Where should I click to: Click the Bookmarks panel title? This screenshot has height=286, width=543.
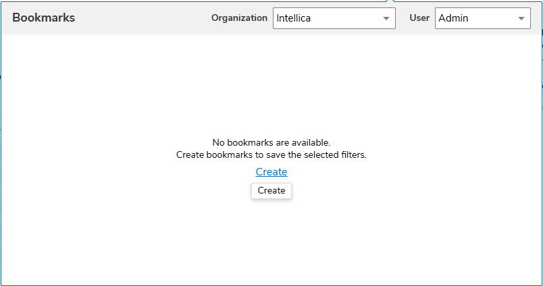pyautogui.click(x=43, y=18)
